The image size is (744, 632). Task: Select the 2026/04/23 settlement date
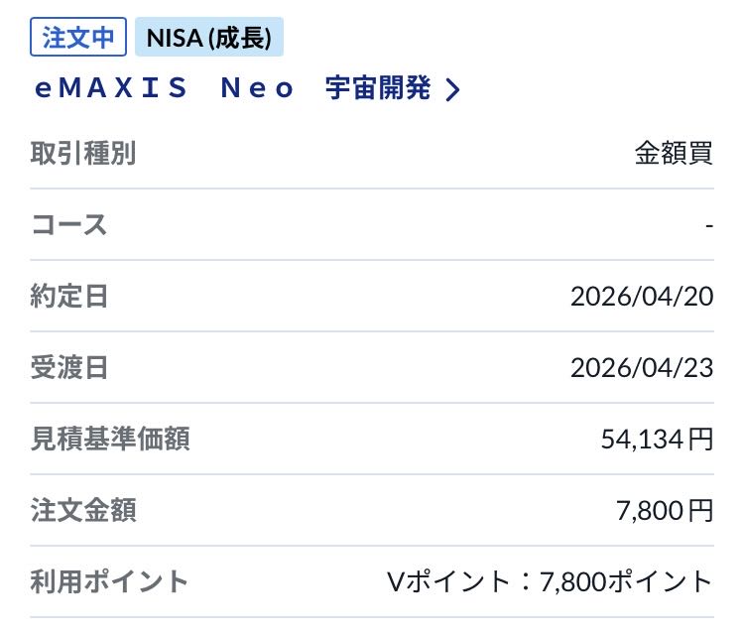click(x=642, y=368)
